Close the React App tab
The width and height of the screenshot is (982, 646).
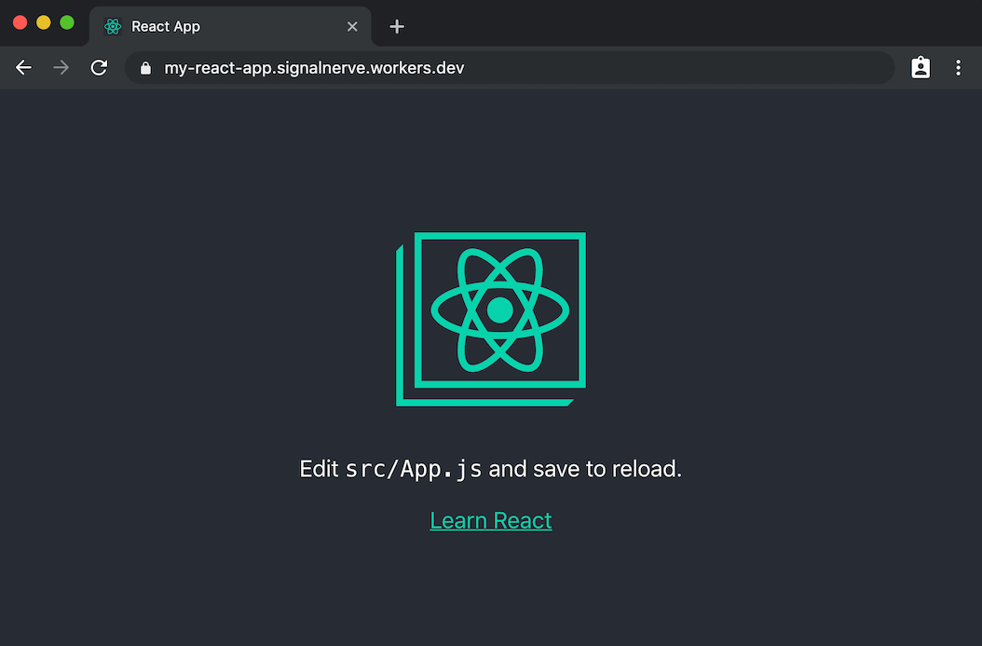(352, 26)
